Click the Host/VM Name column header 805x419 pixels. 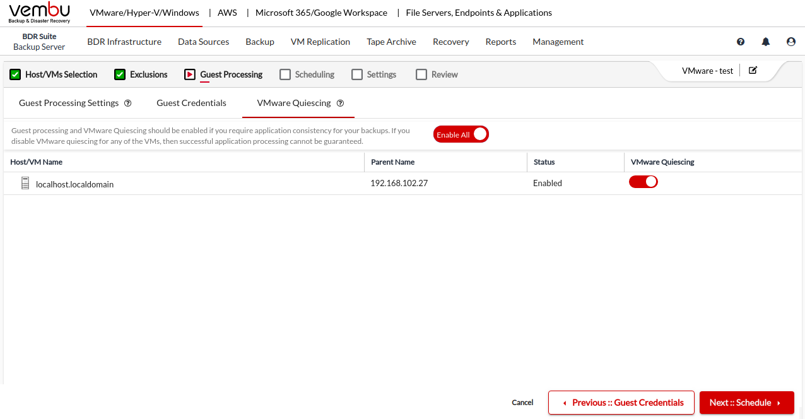tap(37, 162)
